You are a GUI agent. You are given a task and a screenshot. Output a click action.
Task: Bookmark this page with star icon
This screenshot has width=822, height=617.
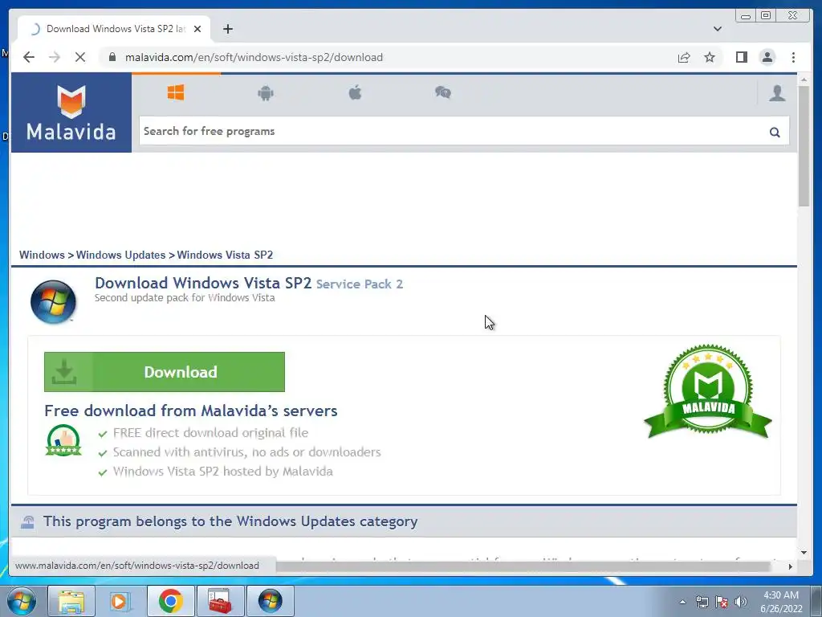[710, 57]
